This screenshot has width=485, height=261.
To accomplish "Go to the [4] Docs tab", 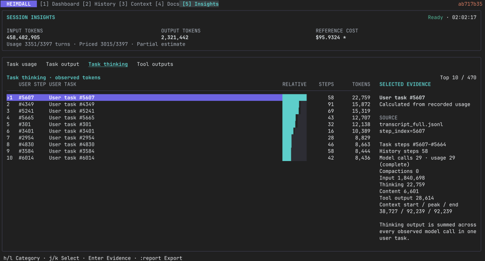I will (x=167, y=4).
